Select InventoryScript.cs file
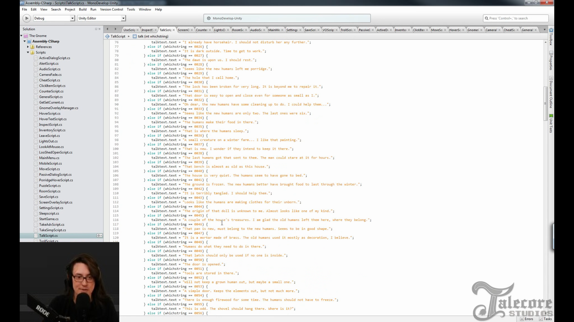Screen dimensions: 574x322 tap(52, 130)
